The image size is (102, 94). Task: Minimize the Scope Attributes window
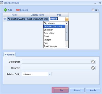(95, 3)
